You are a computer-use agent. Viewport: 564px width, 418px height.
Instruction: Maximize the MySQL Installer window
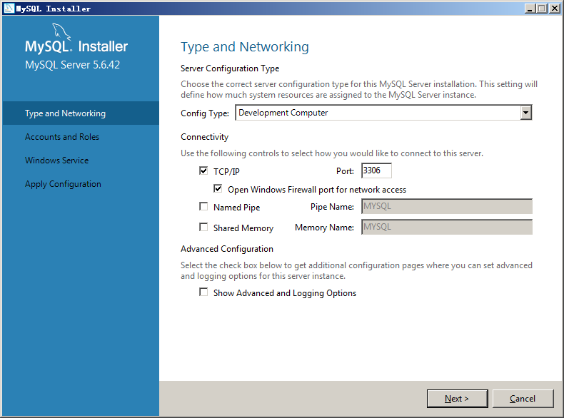[x=542, y=9]
